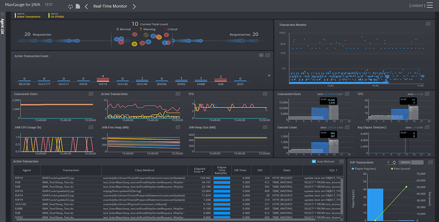Viewport: 439px width, 222px height.
Task: Click the Class Method column header
Action: click(x=145, y=170)
